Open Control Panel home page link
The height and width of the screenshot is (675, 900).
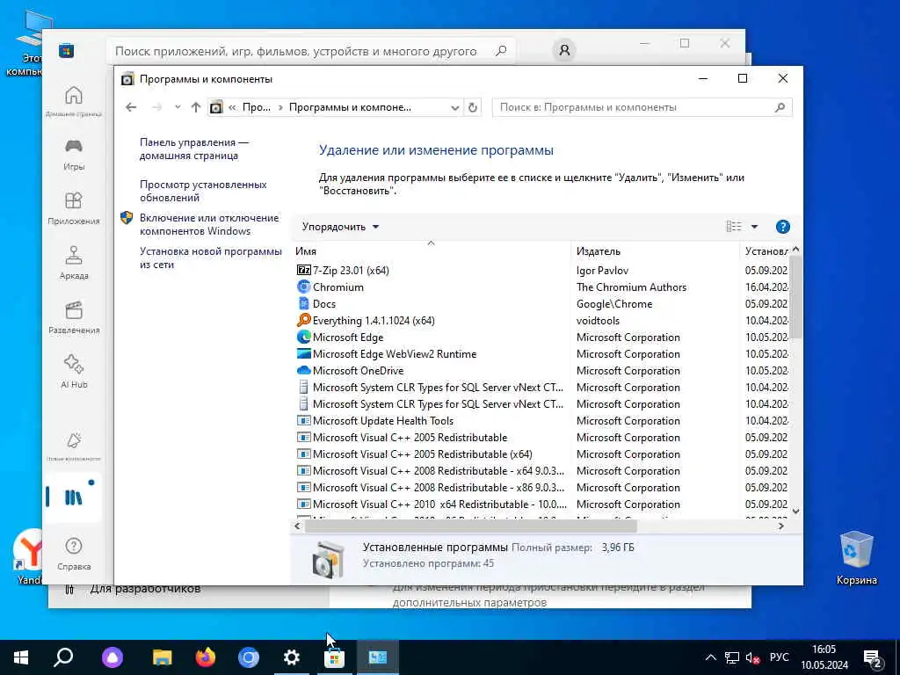click(x=194, y=149)
